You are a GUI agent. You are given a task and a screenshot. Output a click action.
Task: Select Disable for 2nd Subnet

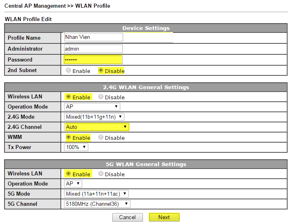click(101, 70)
